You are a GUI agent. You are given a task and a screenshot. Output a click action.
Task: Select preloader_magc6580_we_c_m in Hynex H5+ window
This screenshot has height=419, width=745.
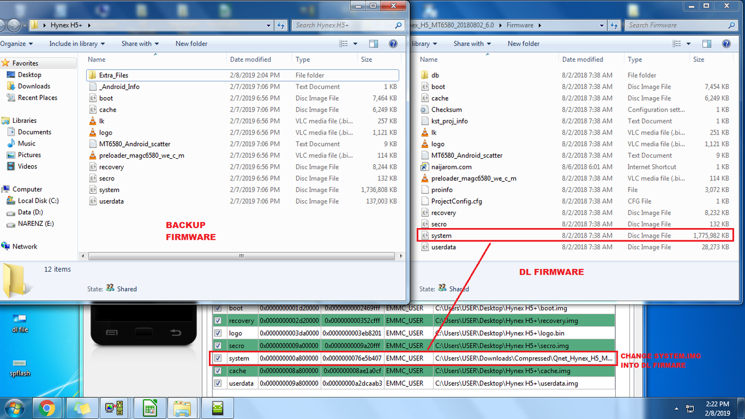[141, 155]
